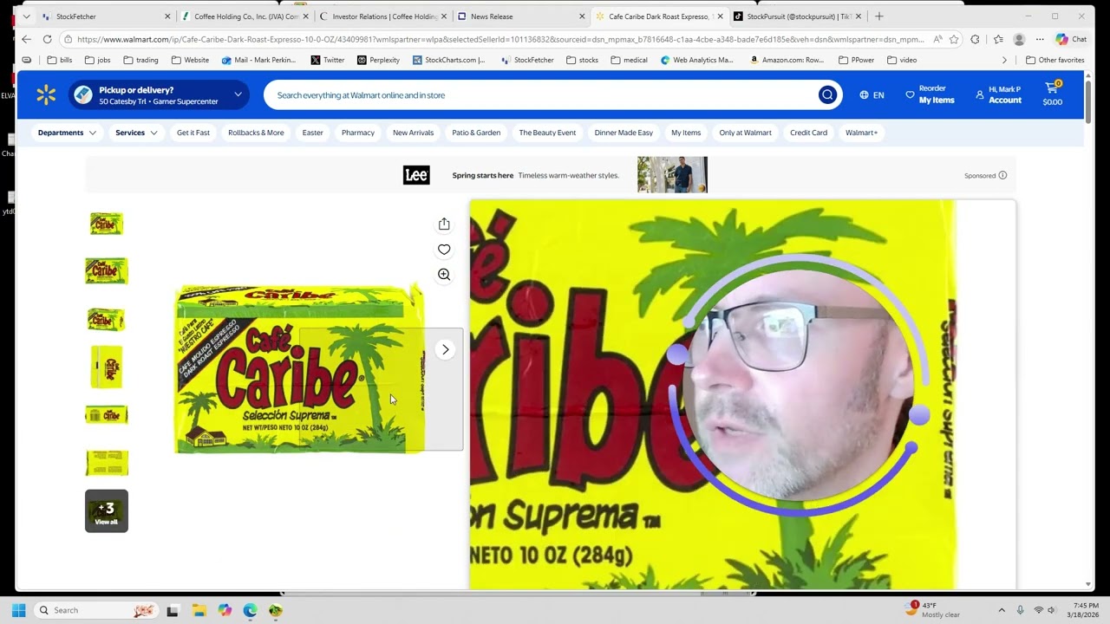Add product to favorites with heart icon
The image size is (1110, 624).
tap(444, 250)
